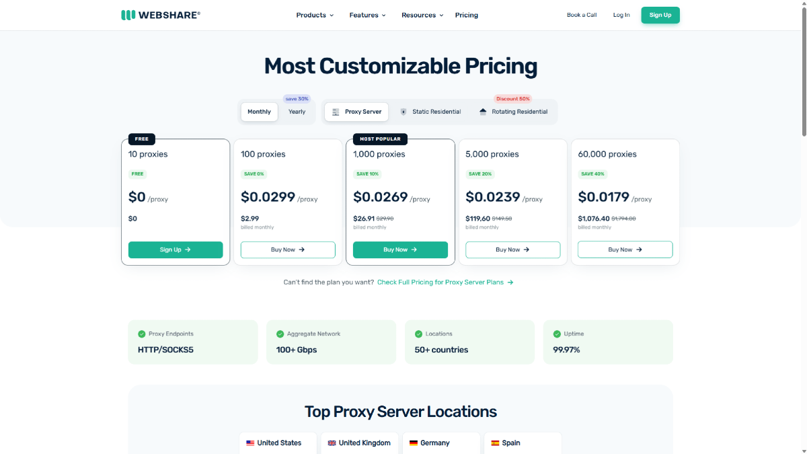Screen dimensions: 807x454
Task: Select Monthly billing toggle
Action: 259,112
